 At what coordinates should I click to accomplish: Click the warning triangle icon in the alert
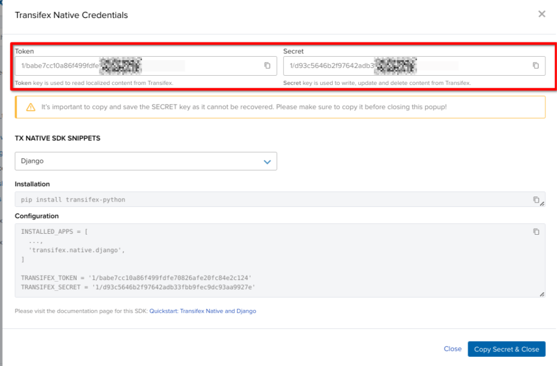pos(31,107)
